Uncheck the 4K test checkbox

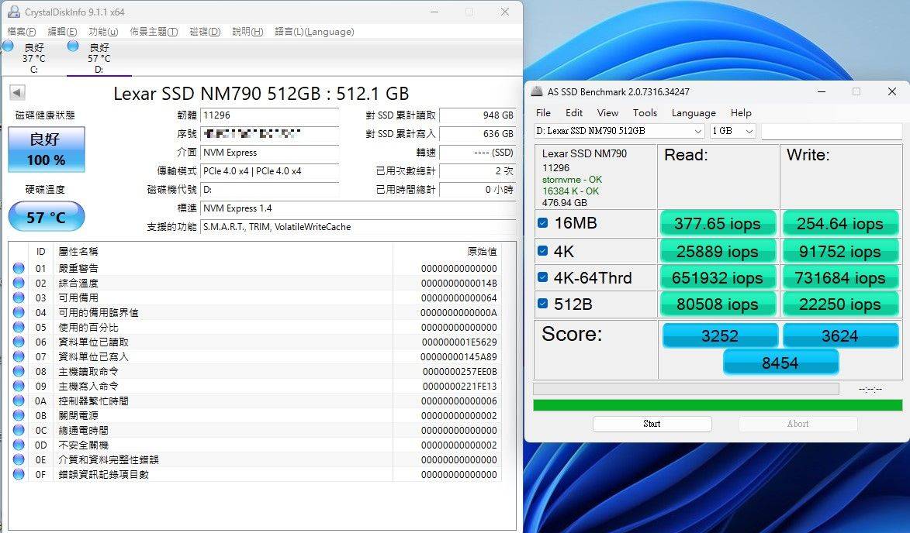coord(542,251)
